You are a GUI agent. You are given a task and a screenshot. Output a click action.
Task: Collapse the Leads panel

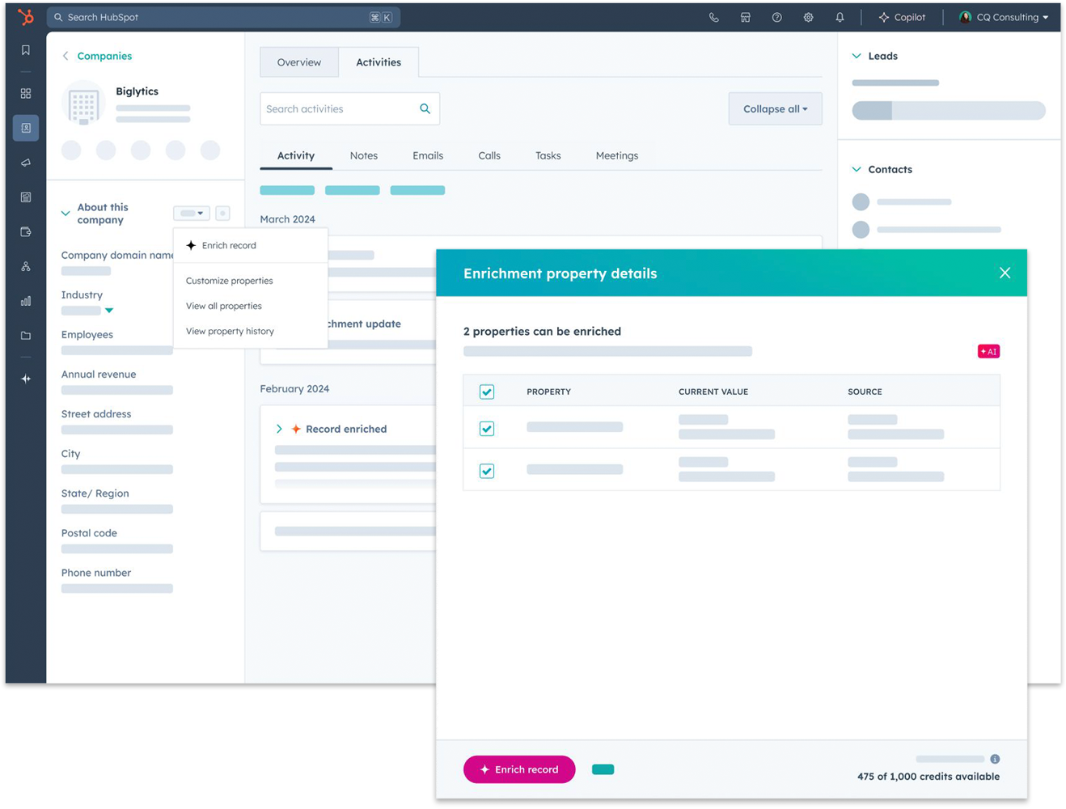coord(857,56)
